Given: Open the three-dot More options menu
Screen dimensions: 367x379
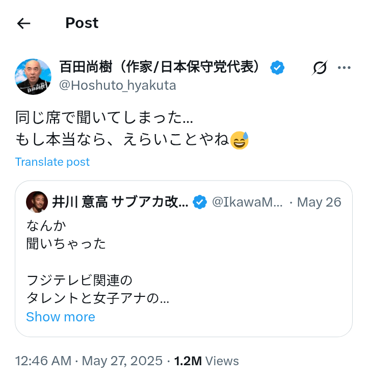Looking at the screenshot, I should (x=345, y=68).
